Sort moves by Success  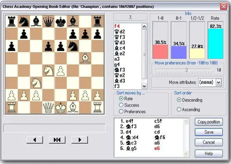tap(121, 105)
